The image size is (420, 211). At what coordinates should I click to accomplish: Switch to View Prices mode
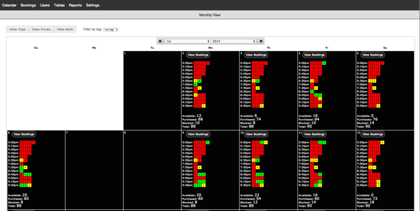coord(41,29)
